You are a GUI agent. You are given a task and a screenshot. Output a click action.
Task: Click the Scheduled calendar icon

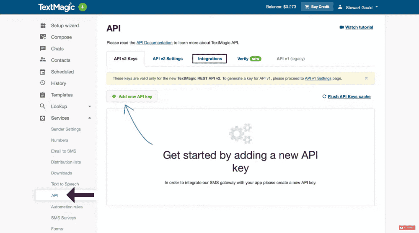pos(42,72)
